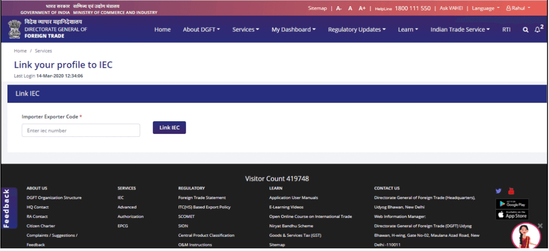Open DGFT YouTube channel icon

click(511, 191)
